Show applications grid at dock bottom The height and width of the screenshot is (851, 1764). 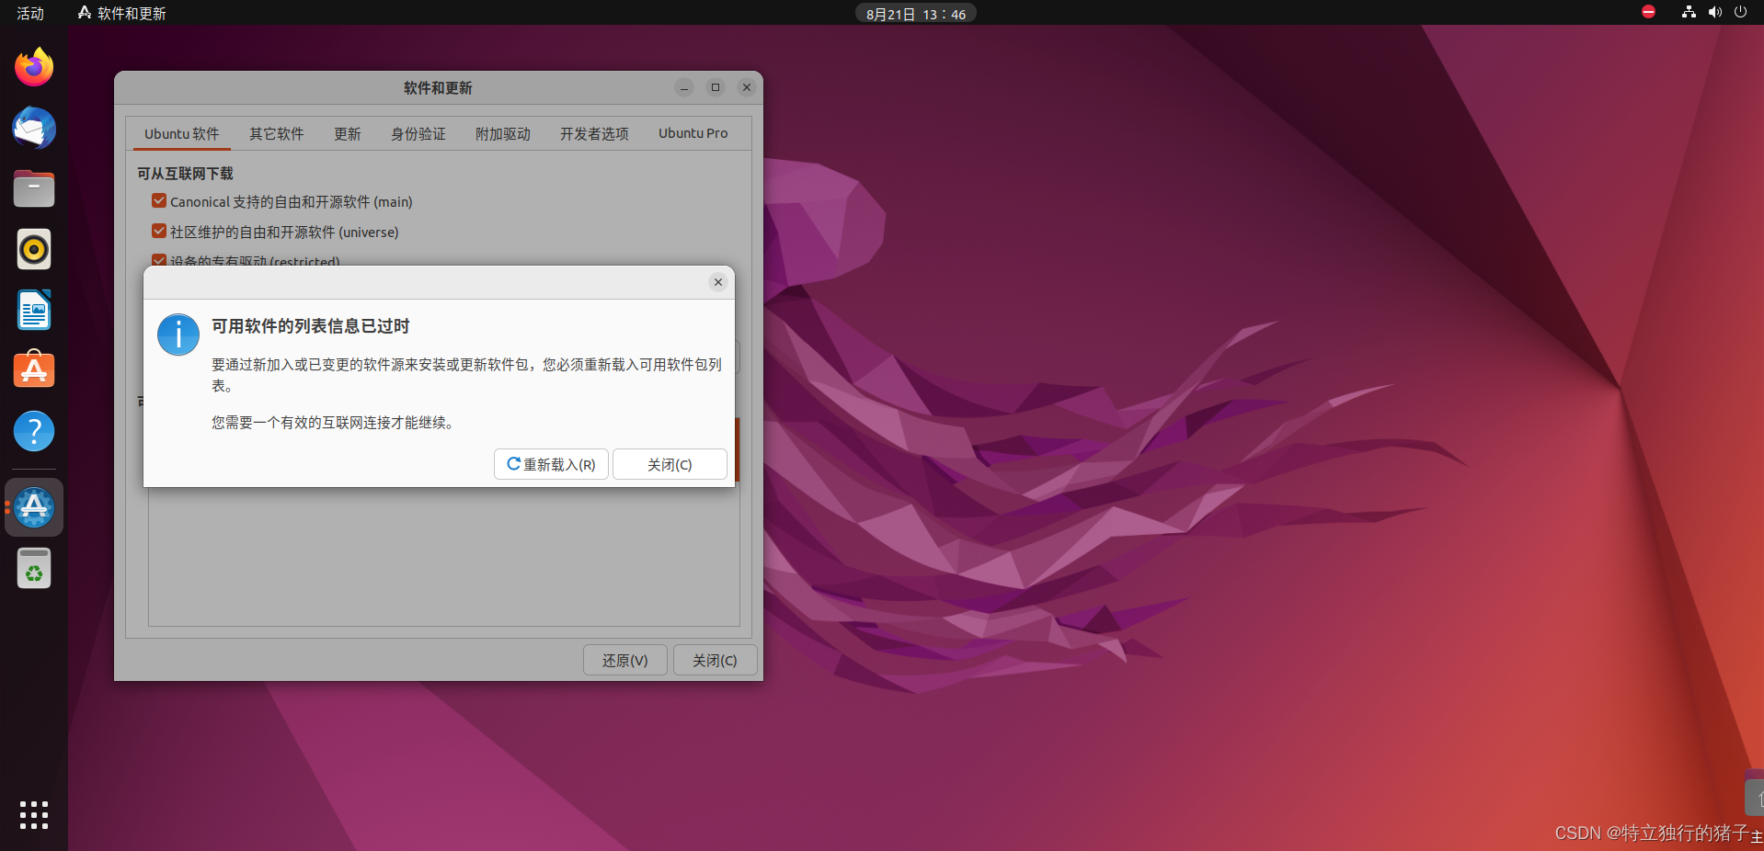pyautogui.click(x=34, y=815)
